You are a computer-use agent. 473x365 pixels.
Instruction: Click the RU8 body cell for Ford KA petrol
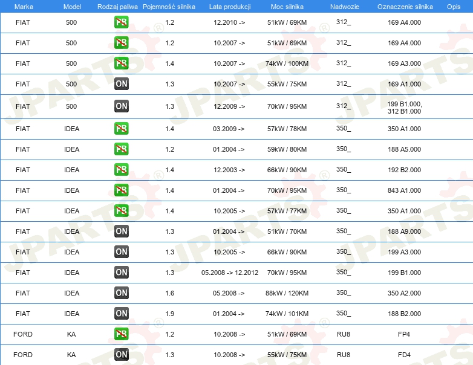(x=344, y=334)
